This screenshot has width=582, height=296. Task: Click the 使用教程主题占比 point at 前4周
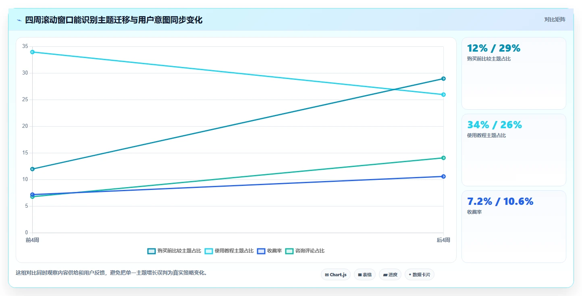[32, 52]
